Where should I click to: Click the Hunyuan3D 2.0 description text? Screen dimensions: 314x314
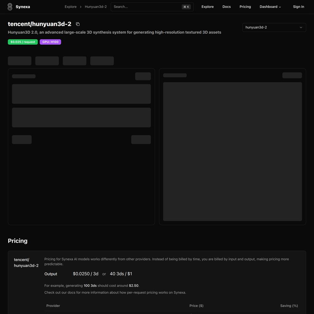(114, 32)
